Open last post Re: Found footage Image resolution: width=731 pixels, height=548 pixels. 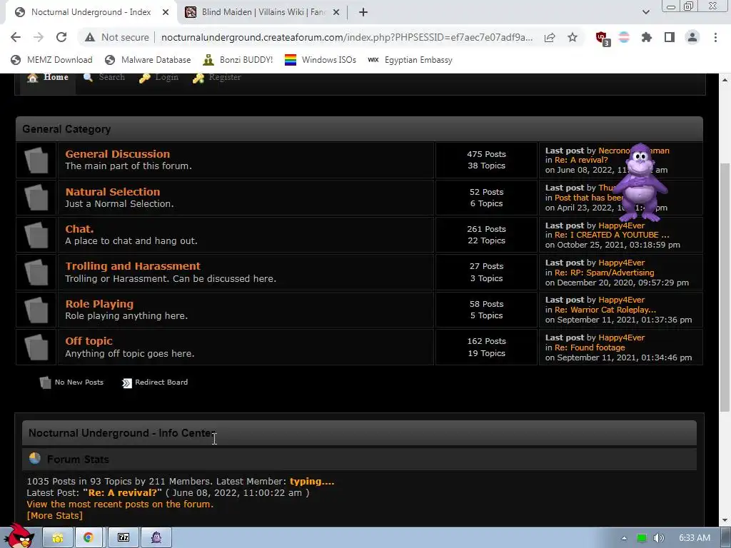click(589, 347)
